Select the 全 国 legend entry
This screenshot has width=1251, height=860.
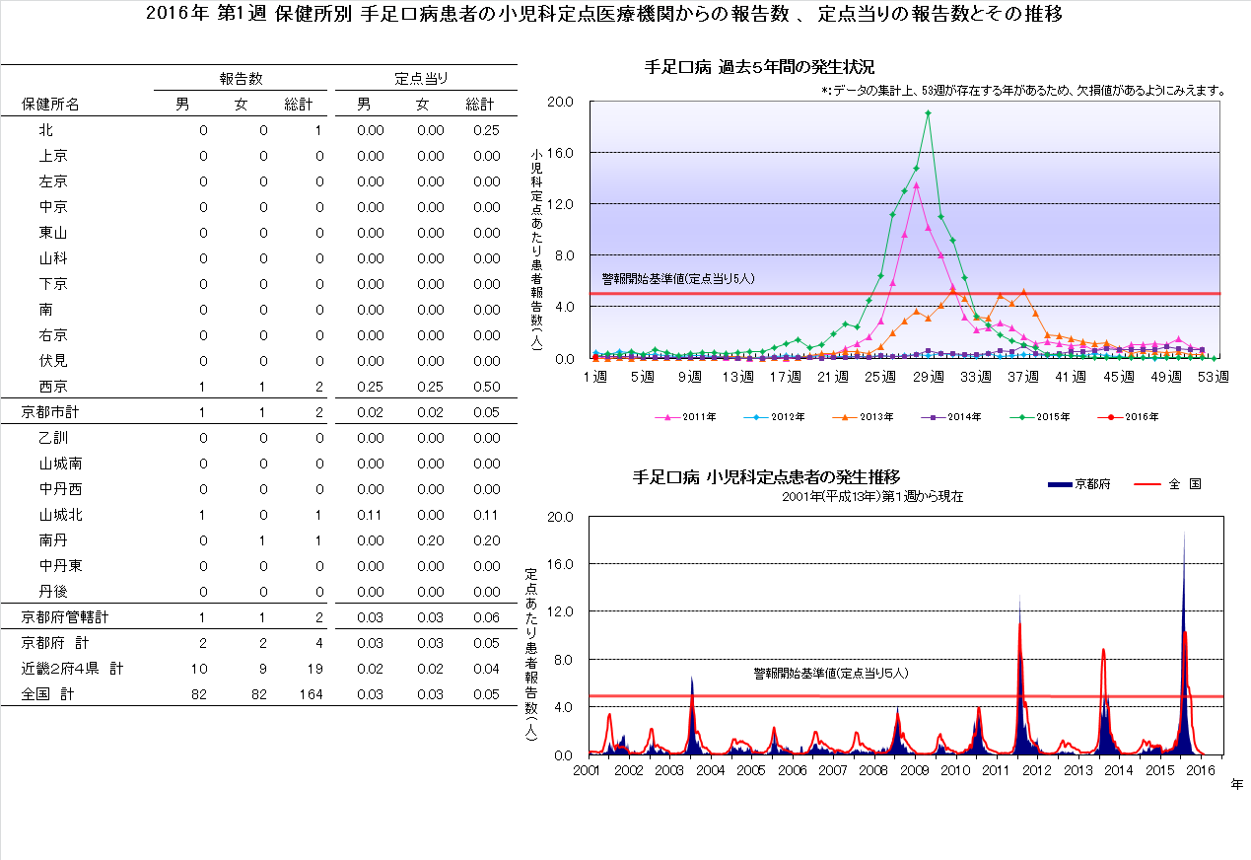pos(1168,484)
